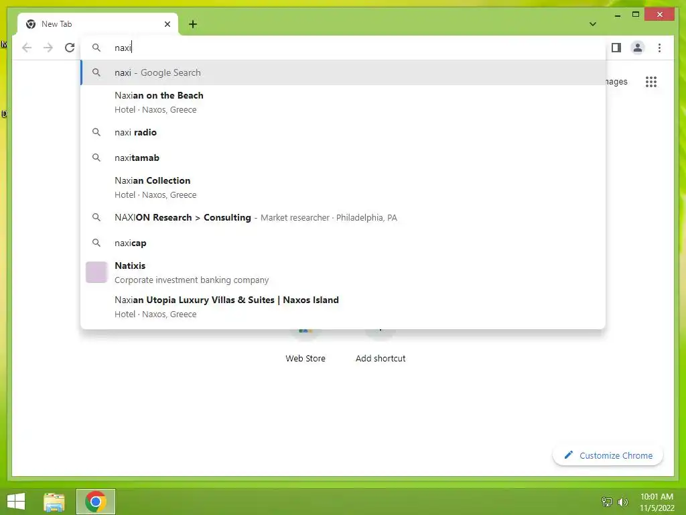Pick the naxi radio suggestion
Viewport: 686px width, 515px height.
pos(344,132)
